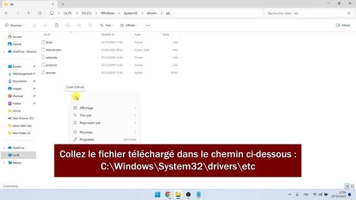356x200 pixels.
Task: Click the search magnifier icon
Action: point(349,13)
